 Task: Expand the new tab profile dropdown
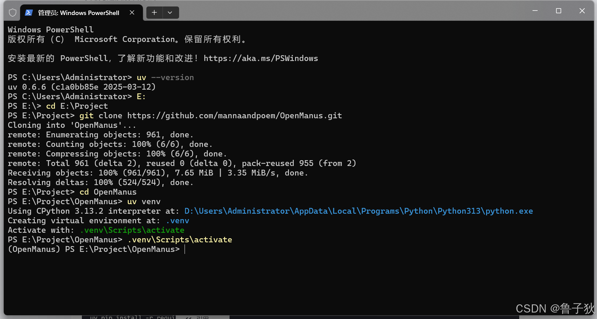click(x=170, y=13)
